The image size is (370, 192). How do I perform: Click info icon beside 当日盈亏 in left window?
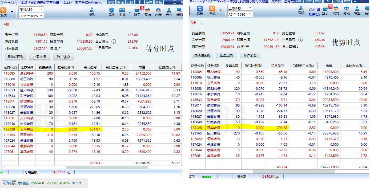[114, 42]
